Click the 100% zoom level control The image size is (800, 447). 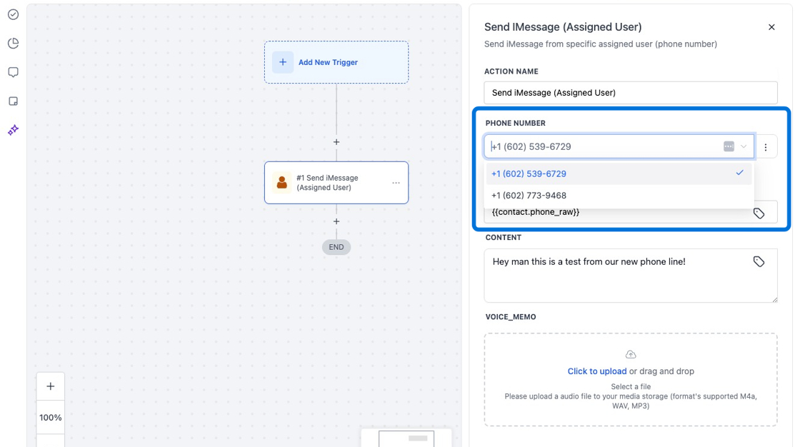pyautogui.click(x=50, y=417)
